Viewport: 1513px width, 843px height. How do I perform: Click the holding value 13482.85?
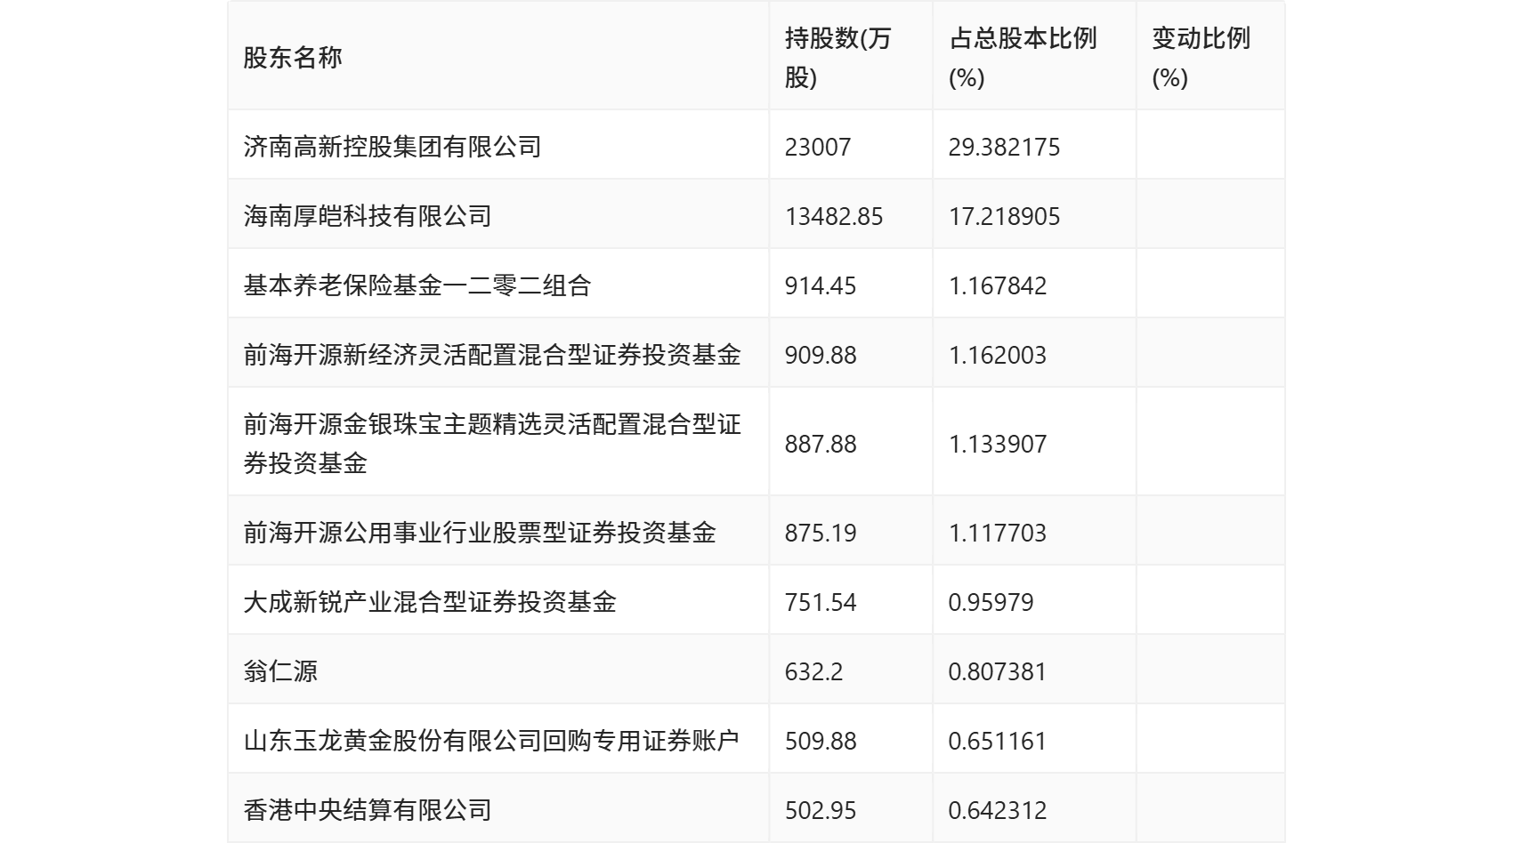[834, 216]
